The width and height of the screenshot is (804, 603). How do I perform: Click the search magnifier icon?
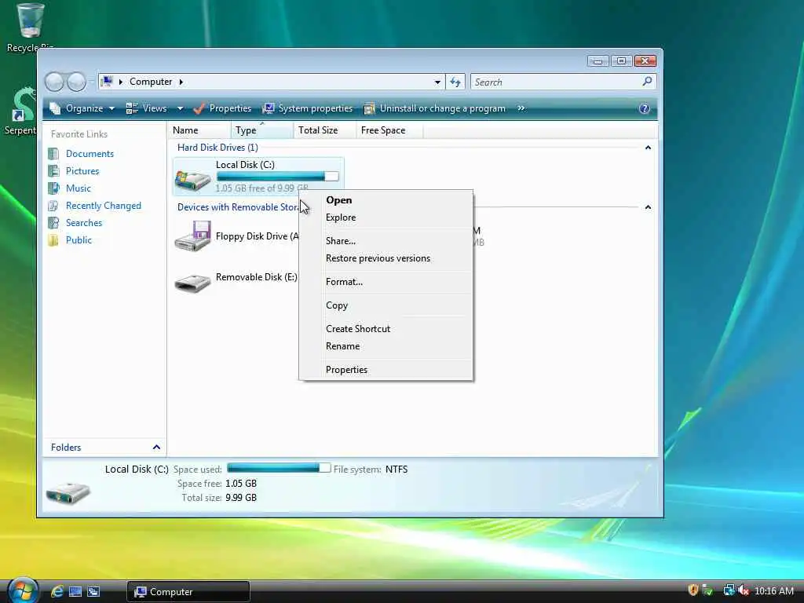[x=647, y=82]
